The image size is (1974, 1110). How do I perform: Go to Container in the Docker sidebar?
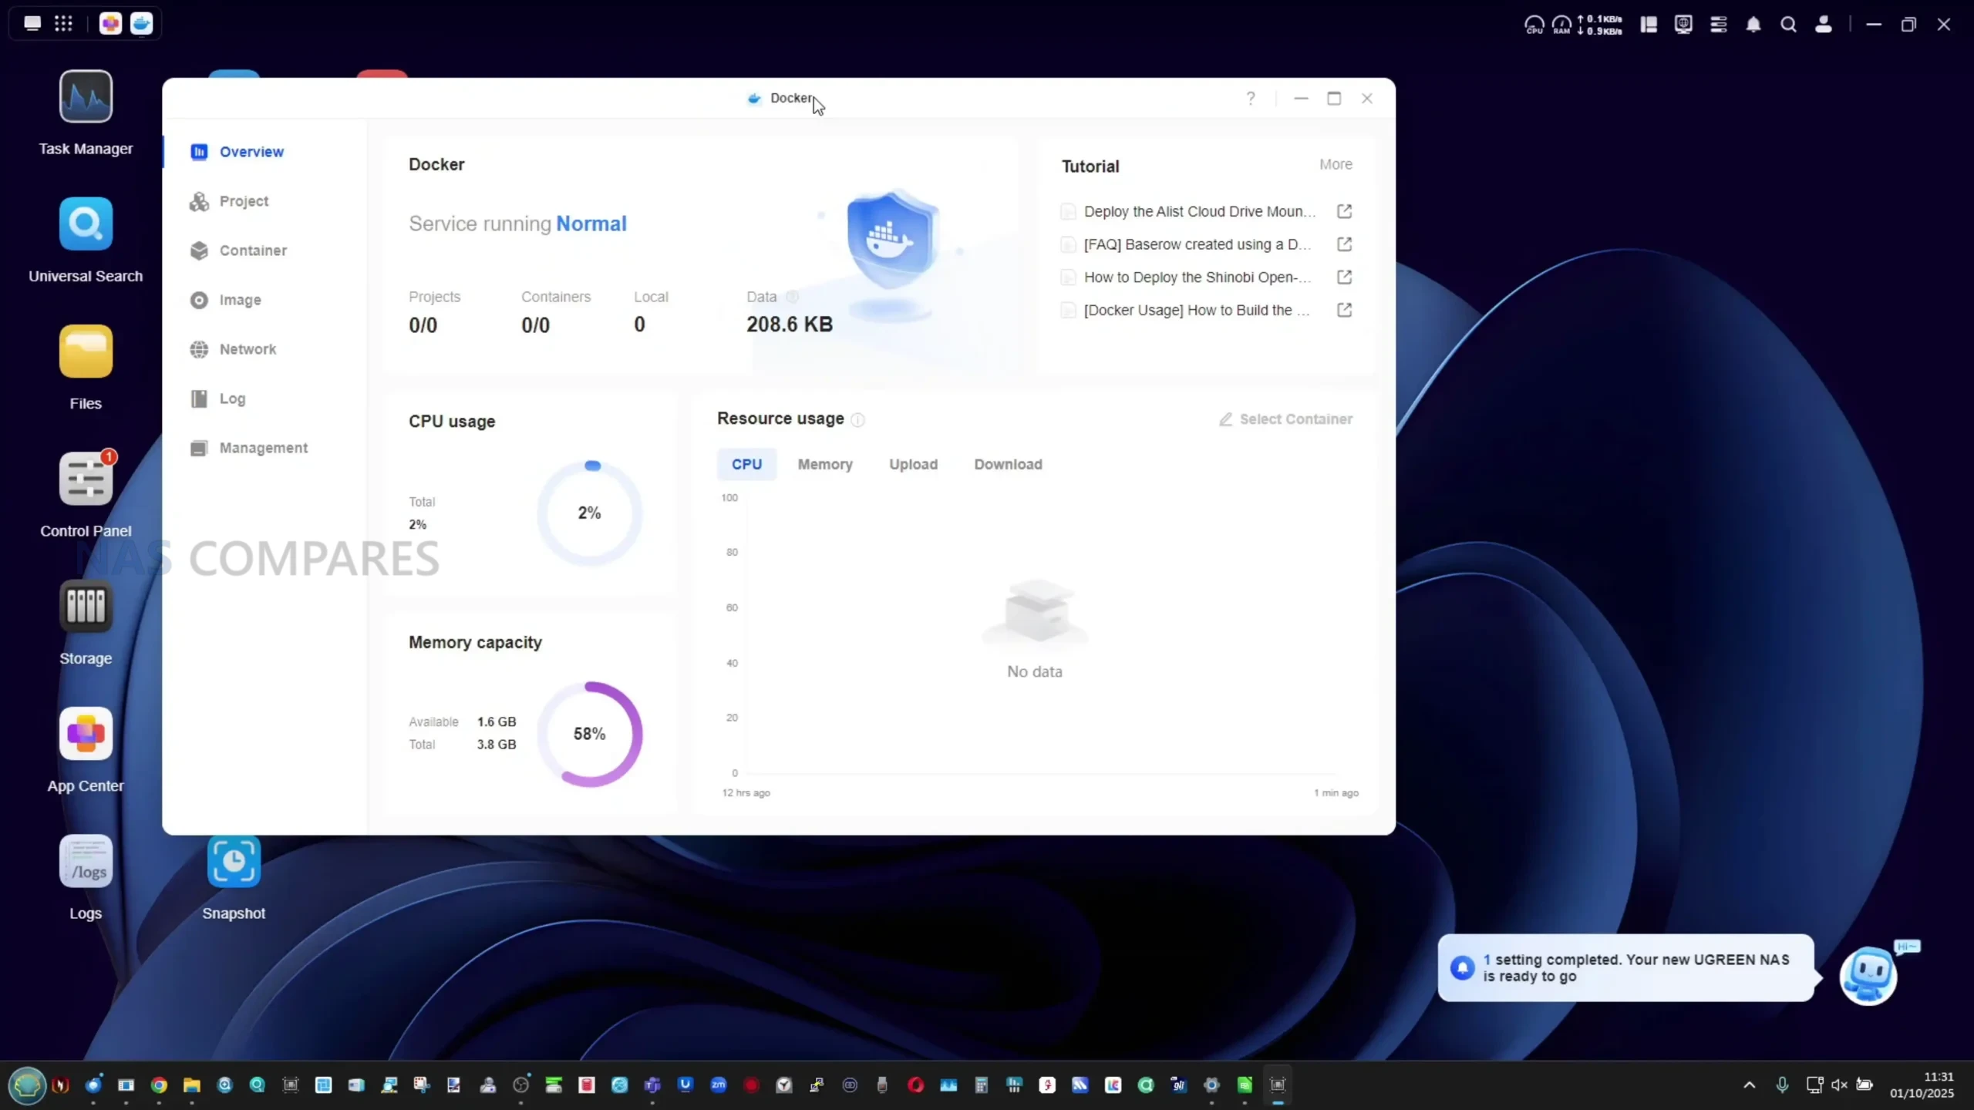click(x=253, y=251)
